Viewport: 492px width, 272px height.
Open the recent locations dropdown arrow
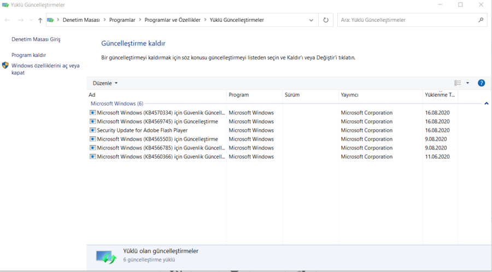[x=31, y=20]
